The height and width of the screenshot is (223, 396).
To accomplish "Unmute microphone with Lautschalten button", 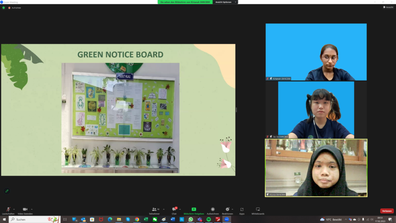I will pyautogui.click(x=8, y=209).
